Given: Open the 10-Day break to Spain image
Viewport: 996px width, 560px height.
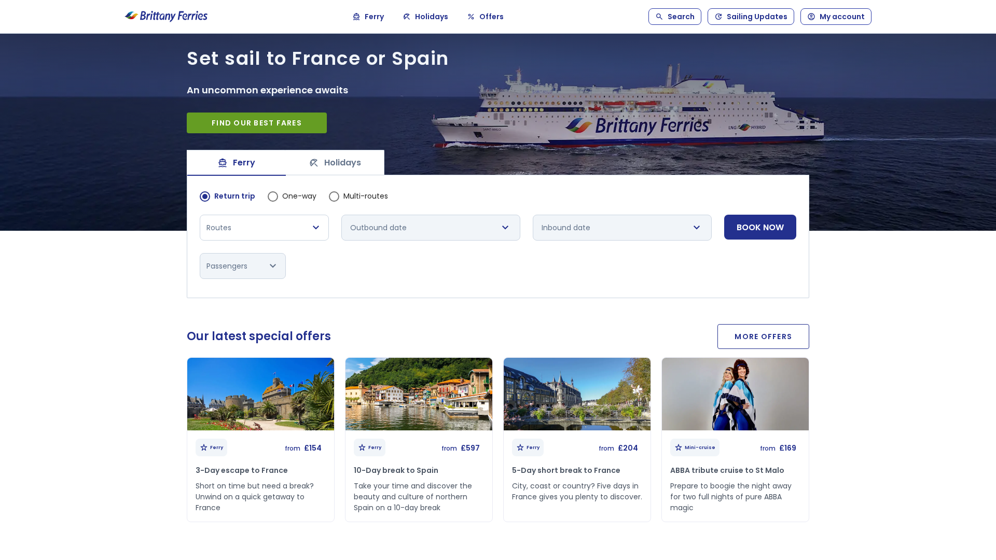Looking at the screenshot, I should pyautogui.click(x=419, y=394).
